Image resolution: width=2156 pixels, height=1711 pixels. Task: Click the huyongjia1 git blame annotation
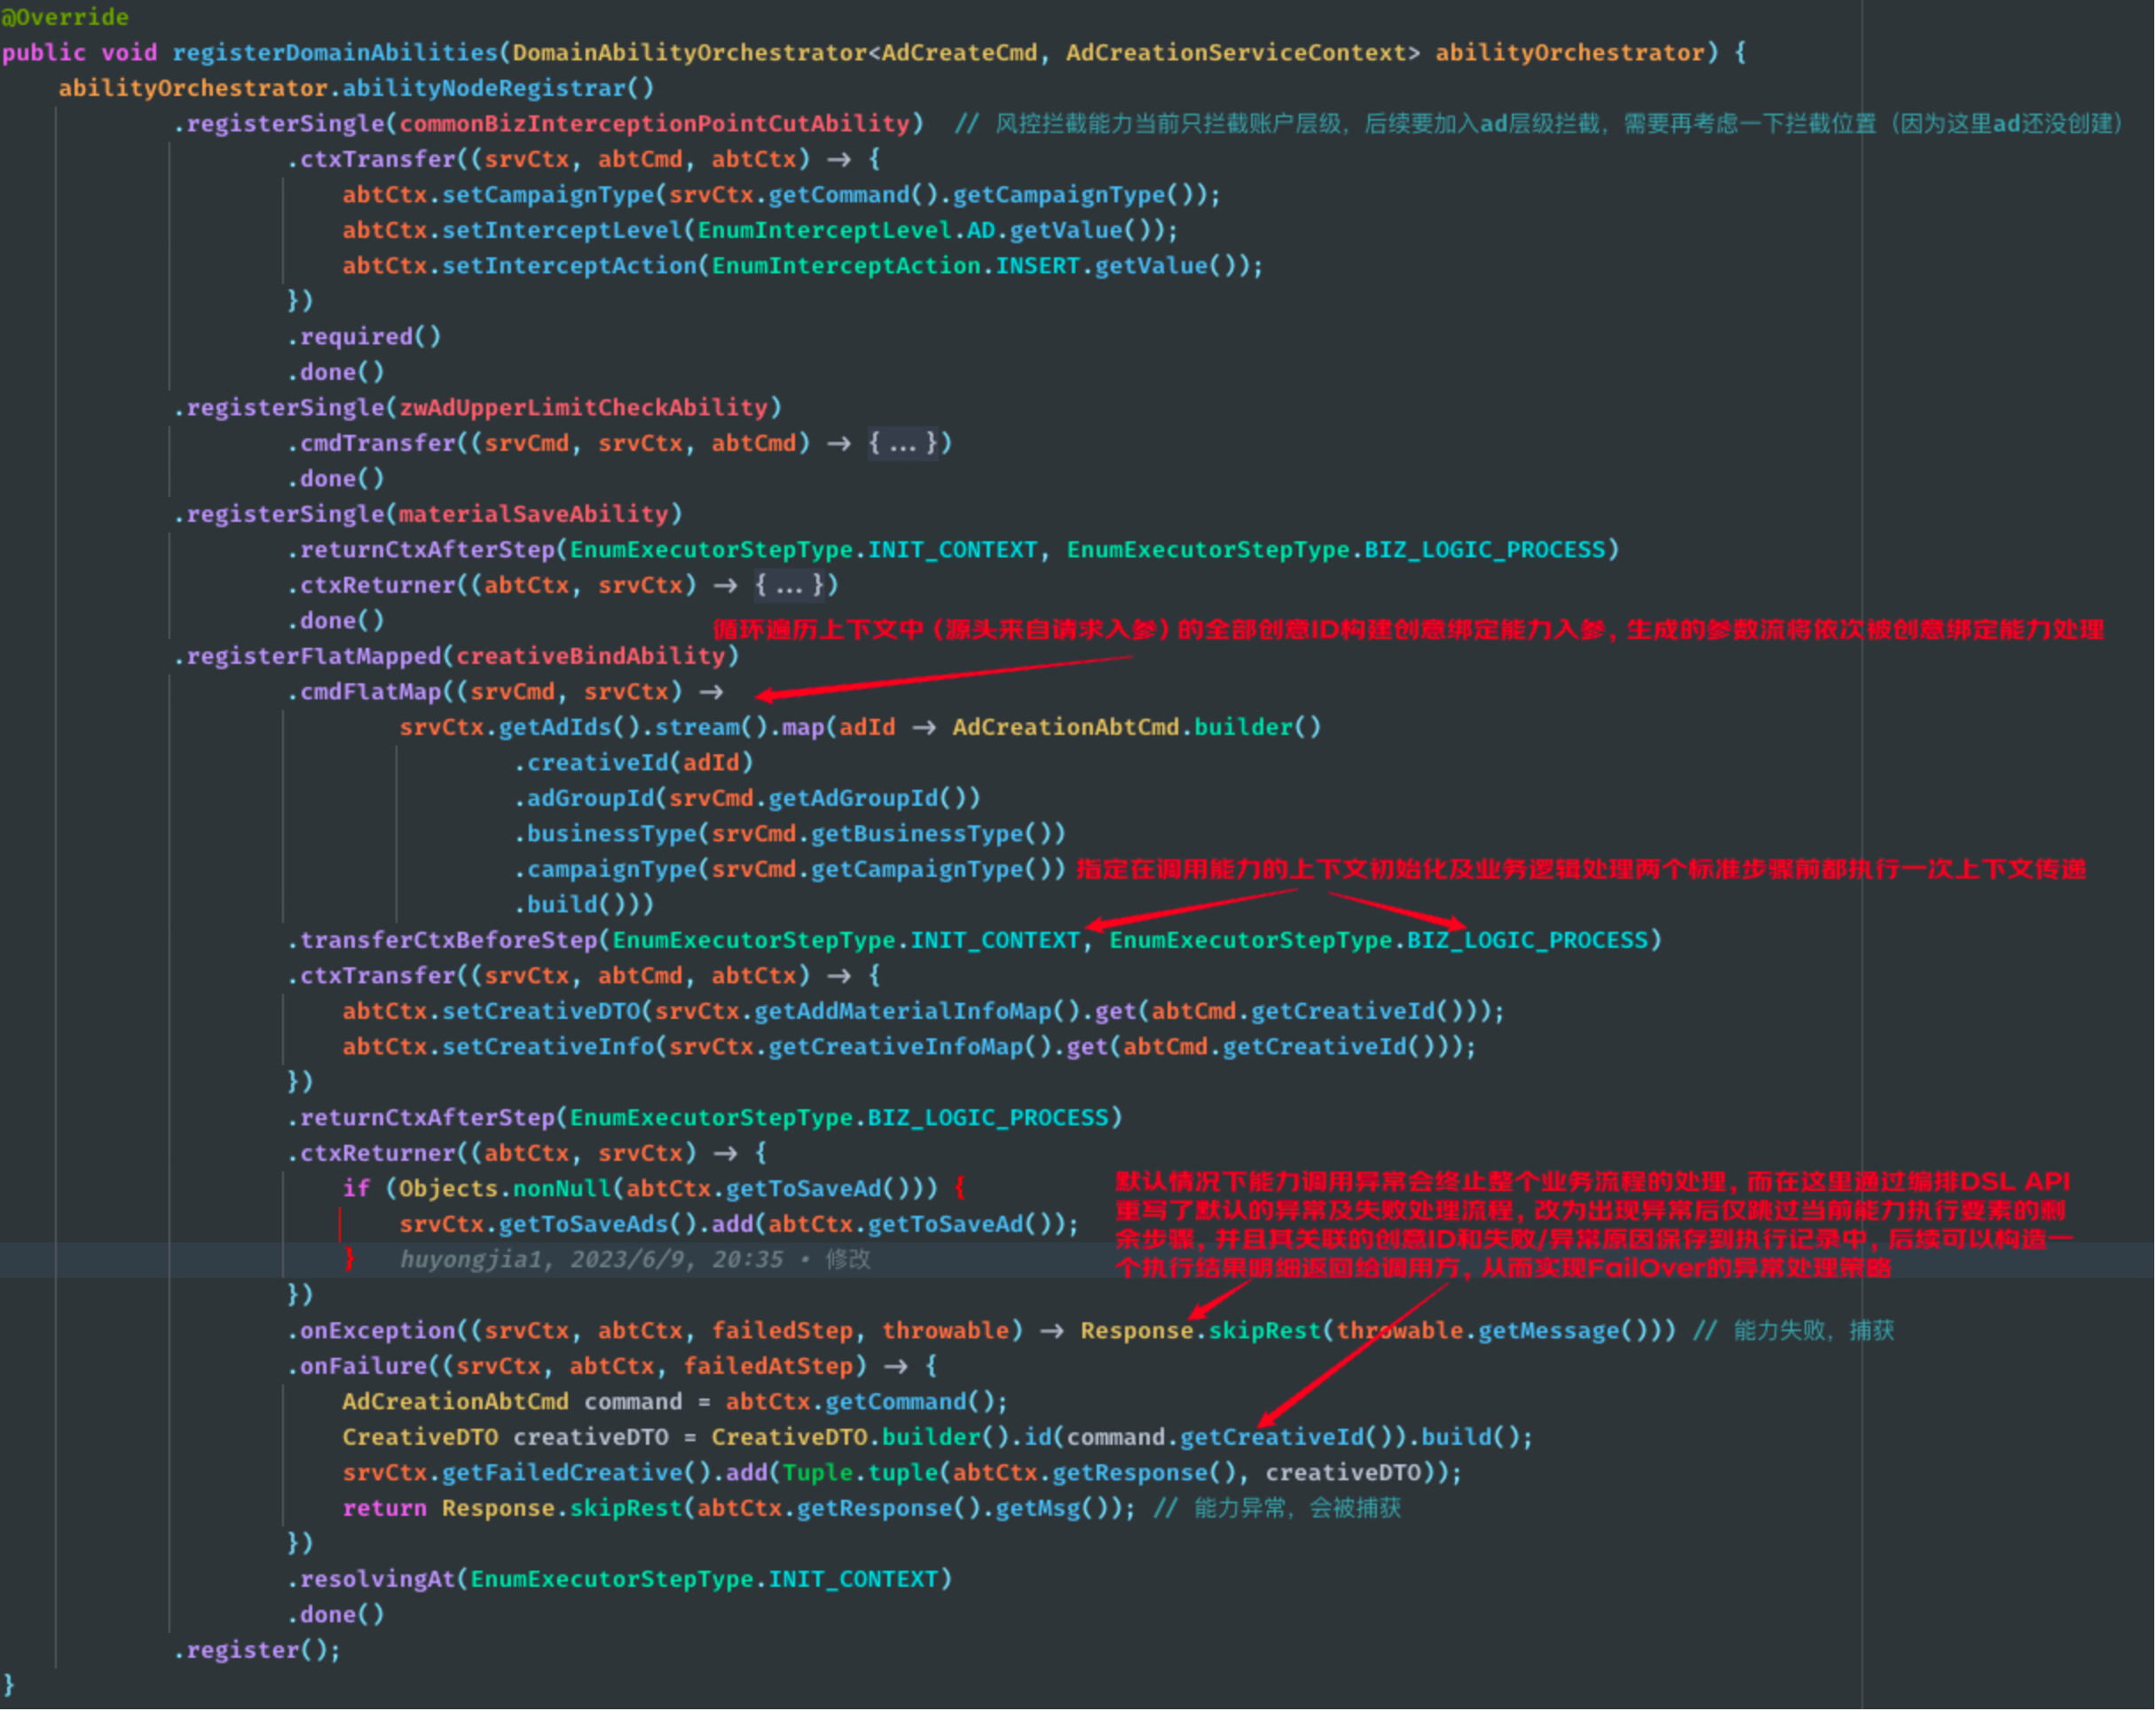(x=634, y=1259)
